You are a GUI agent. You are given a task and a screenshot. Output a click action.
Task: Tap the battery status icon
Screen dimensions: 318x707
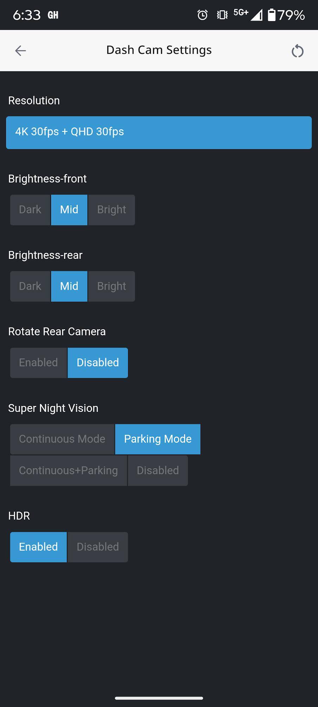[272, 15]
